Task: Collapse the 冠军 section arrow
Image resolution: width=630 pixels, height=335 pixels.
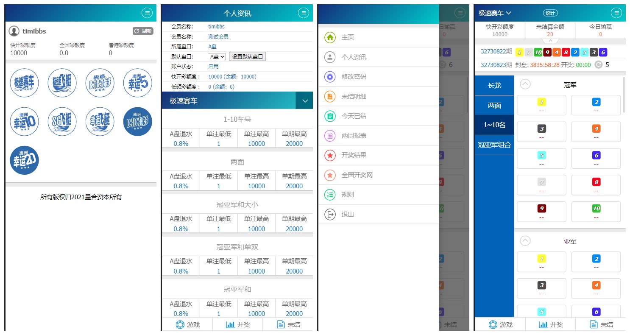Action: point(525,84)
